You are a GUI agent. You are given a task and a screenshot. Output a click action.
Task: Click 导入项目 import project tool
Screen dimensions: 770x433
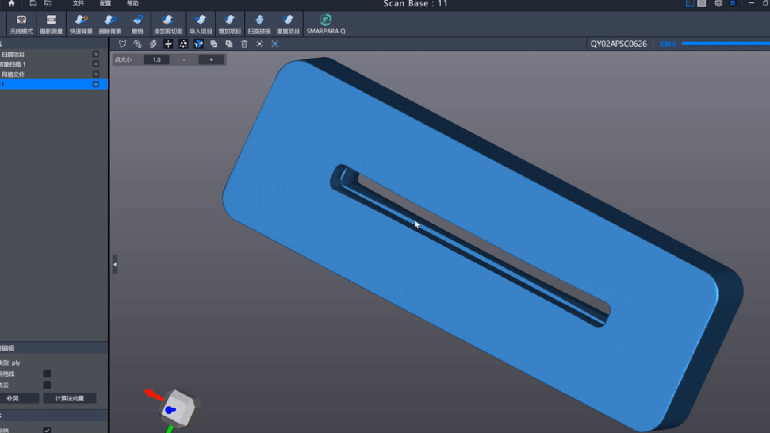[201, 24]
